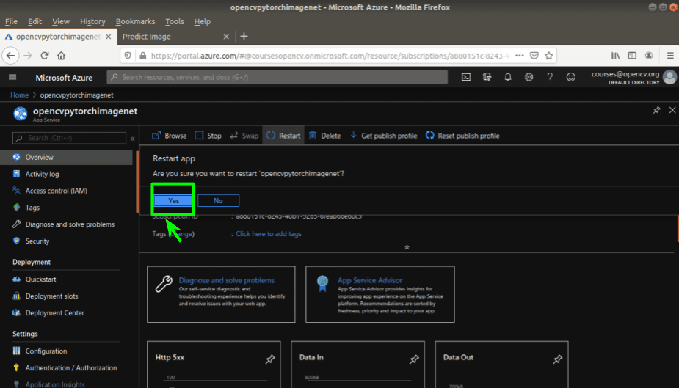Open page actions three-dot menu

(520, 55)
